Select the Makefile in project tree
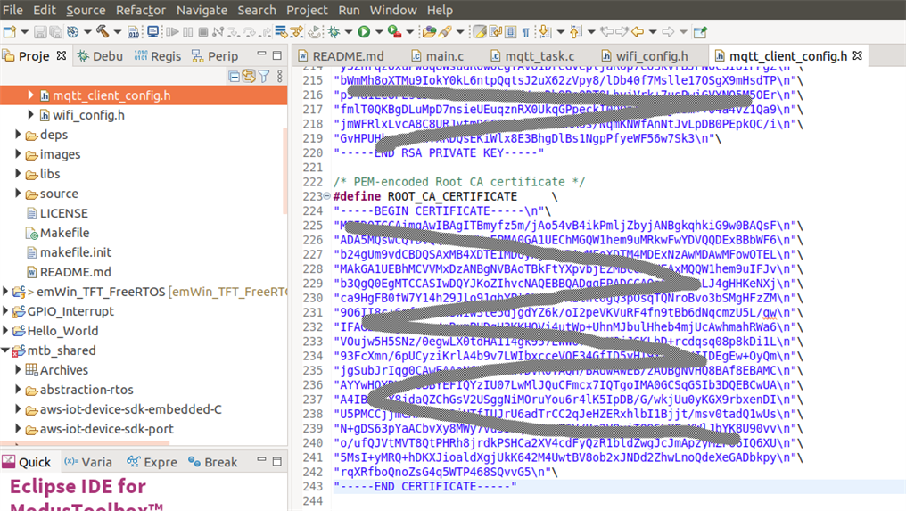Screen dimensions: 906x511 (x=64, y=233)
